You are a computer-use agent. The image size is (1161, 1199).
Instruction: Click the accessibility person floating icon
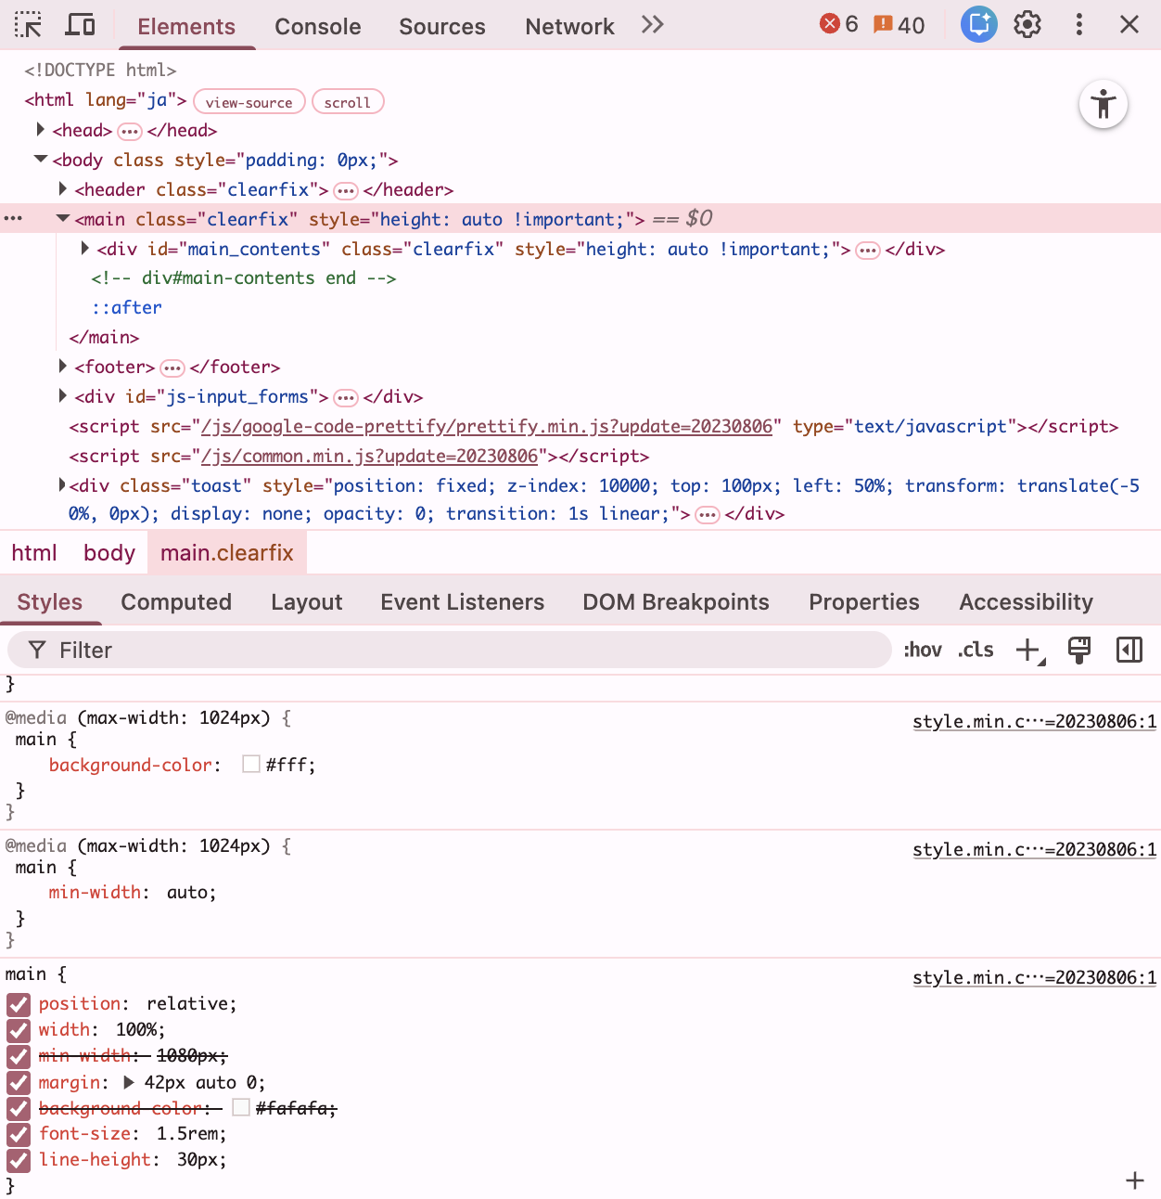1104,104
